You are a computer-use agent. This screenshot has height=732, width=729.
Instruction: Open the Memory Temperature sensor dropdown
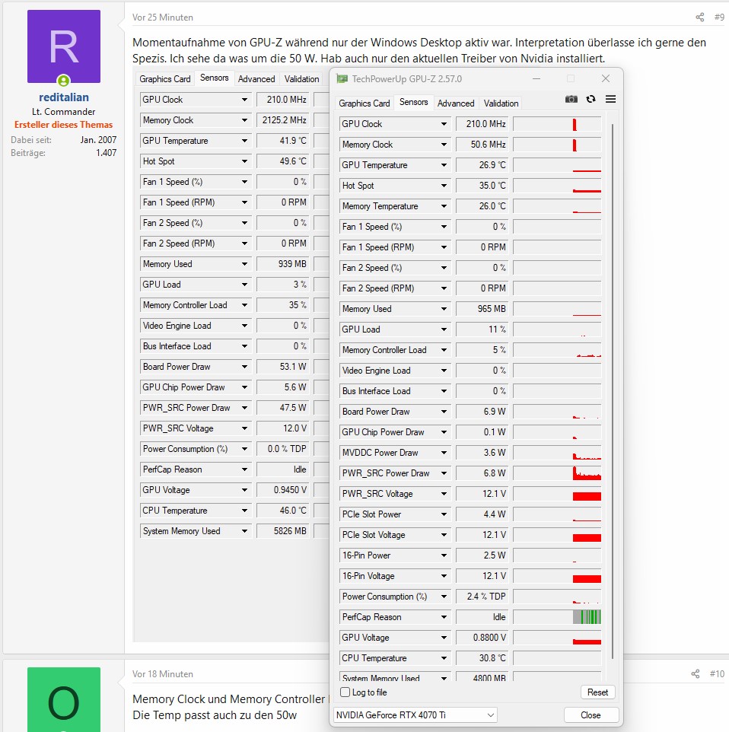point(444,206)
